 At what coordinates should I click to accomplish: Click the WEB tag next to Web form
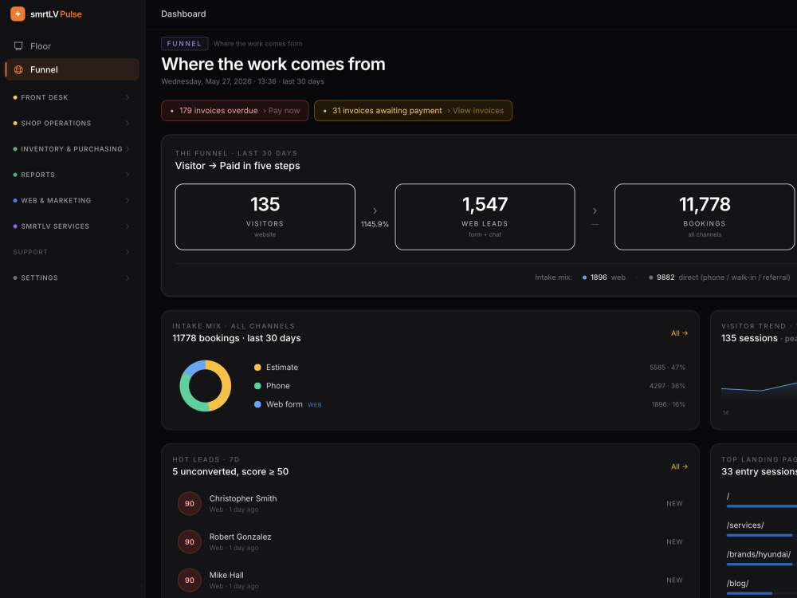(x=315, y=405)
